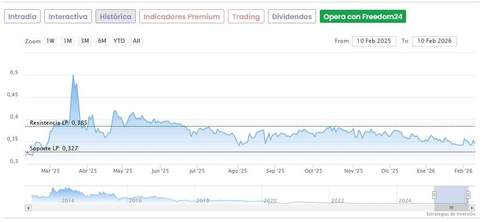
Task: Show All historical data range
Action: click(x=137, y=41)
